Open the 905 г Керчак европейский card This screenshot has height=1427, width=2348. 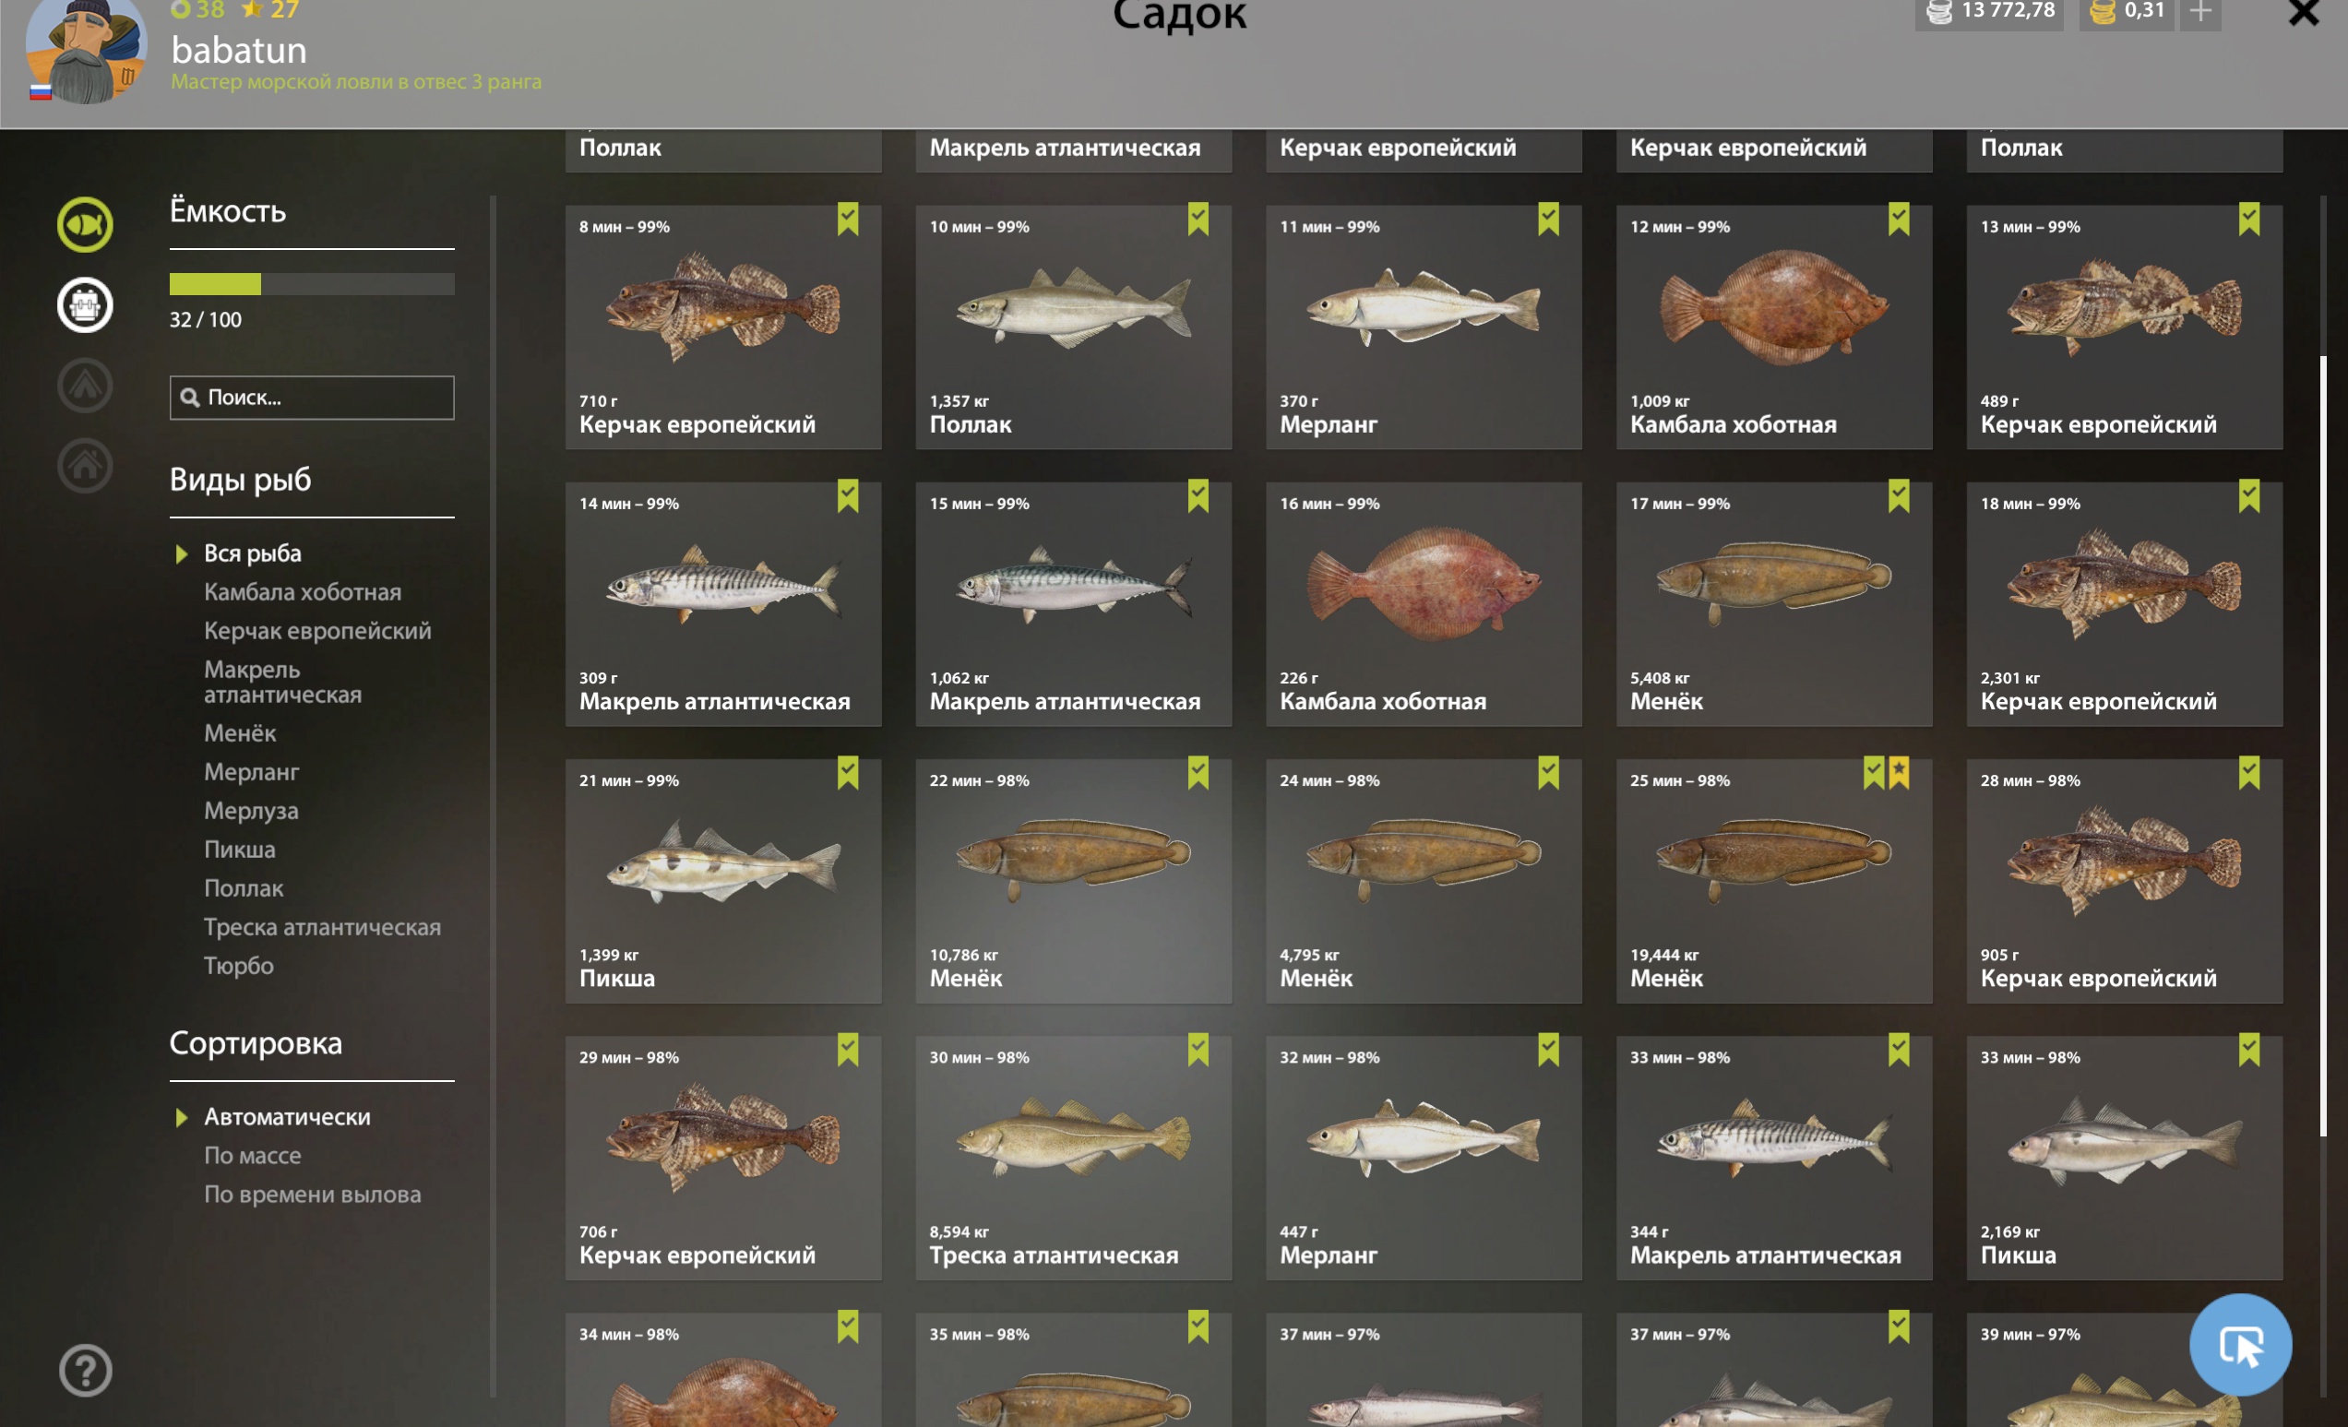coord(2125,881)
